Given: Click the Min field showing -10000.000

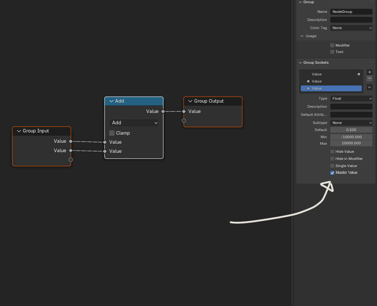Looking at the screenshot, I should point(351,137).
